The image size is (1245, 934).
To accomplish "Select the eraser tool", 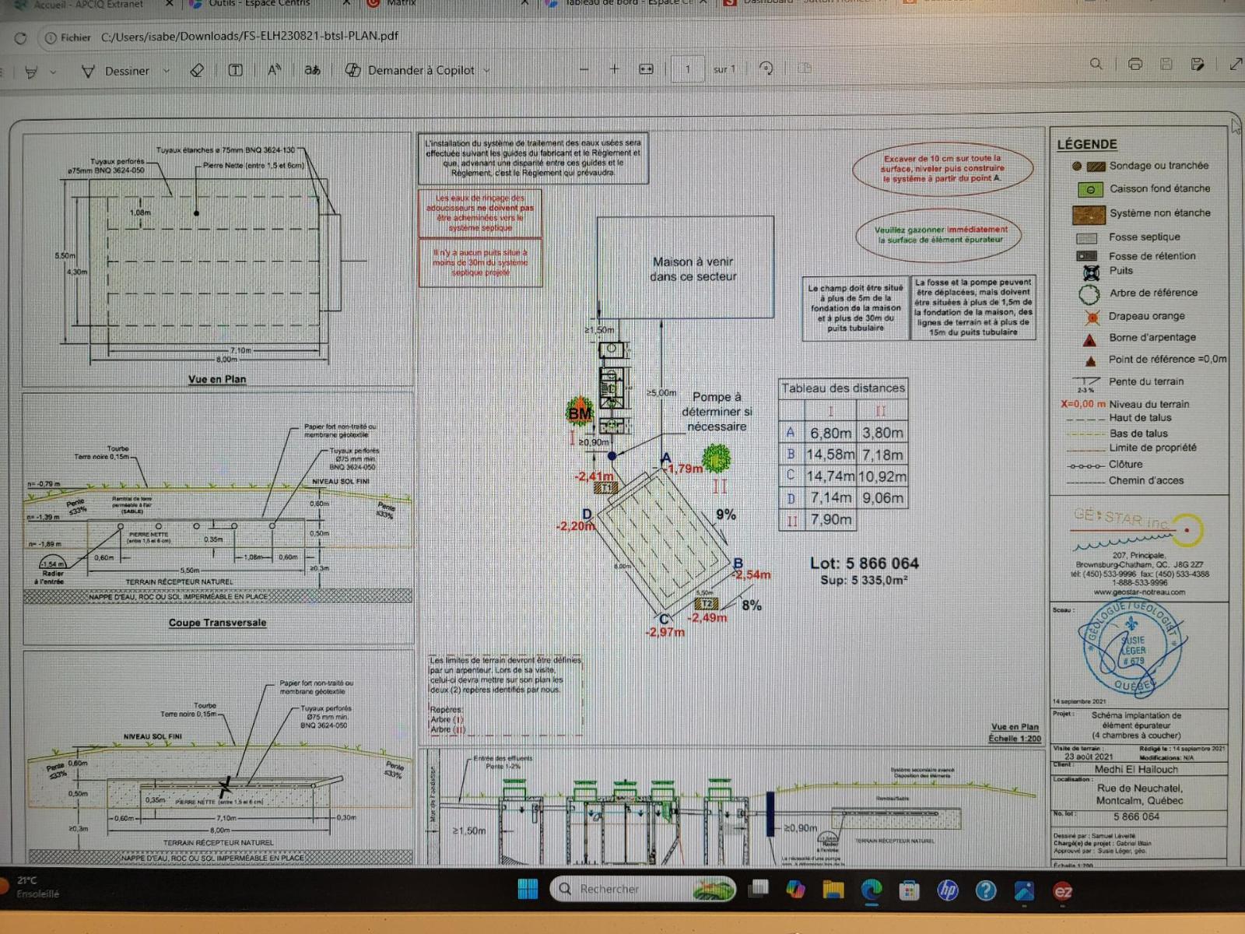I will 197,70.
